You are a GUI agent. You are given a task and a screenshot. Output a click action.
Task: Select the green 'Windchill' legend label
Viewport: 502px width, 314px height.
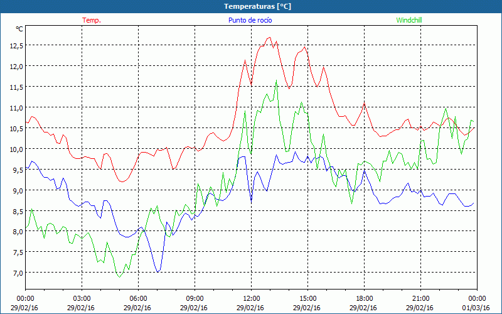point(409,20)
